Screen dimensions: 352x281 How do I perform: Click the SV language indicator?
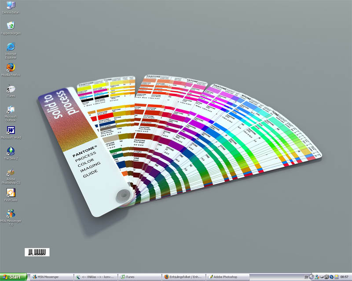[x=306, y=277]
